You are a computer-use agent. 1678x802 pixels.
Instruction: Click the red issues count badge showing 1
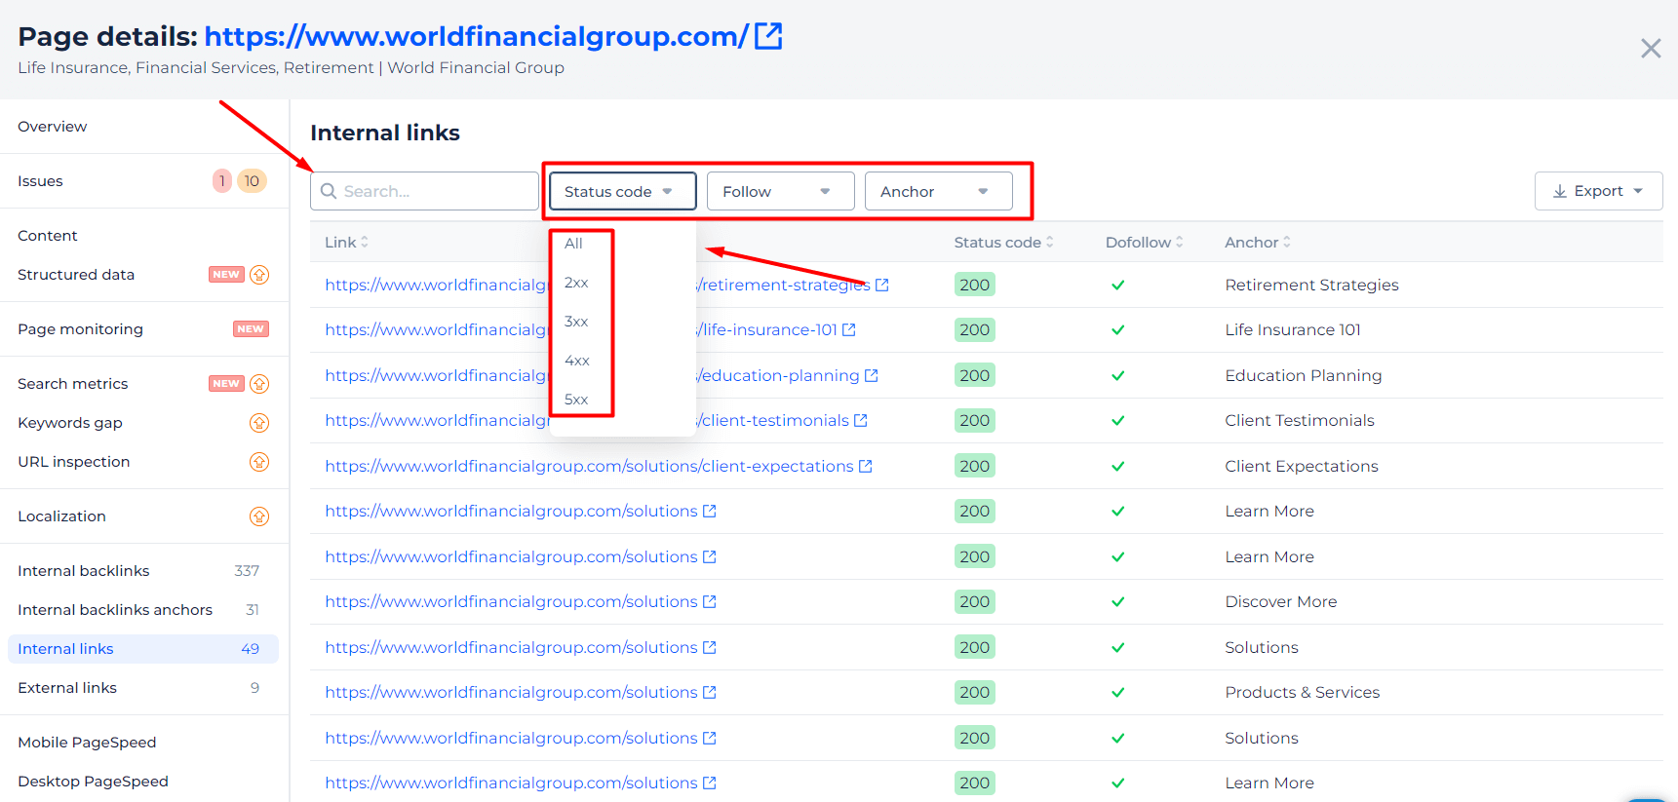[x=222, y=180]
